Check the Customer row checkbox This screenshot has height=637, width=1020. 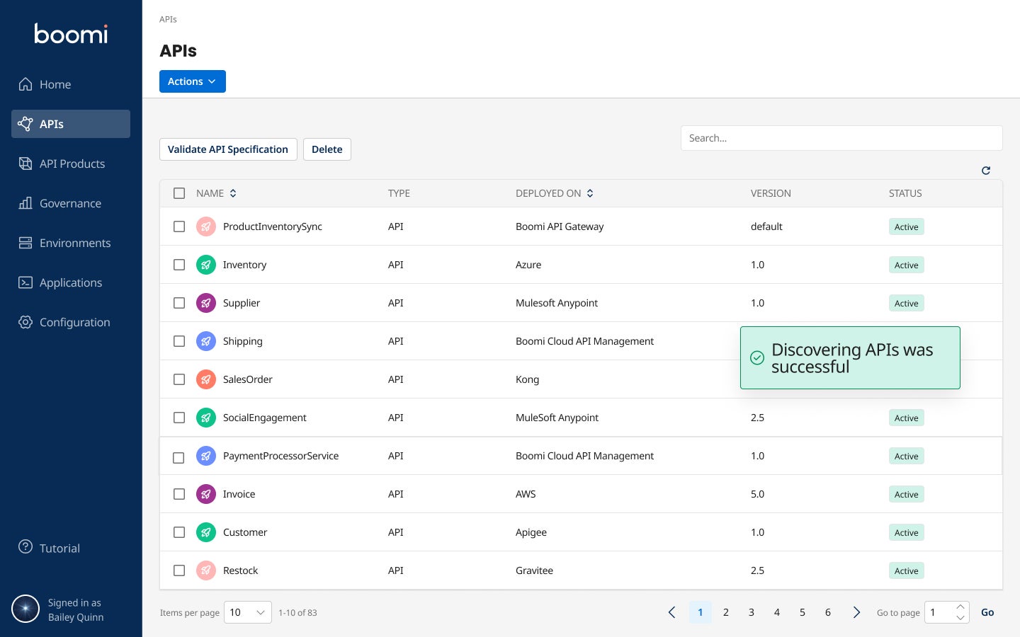point(179,532)
